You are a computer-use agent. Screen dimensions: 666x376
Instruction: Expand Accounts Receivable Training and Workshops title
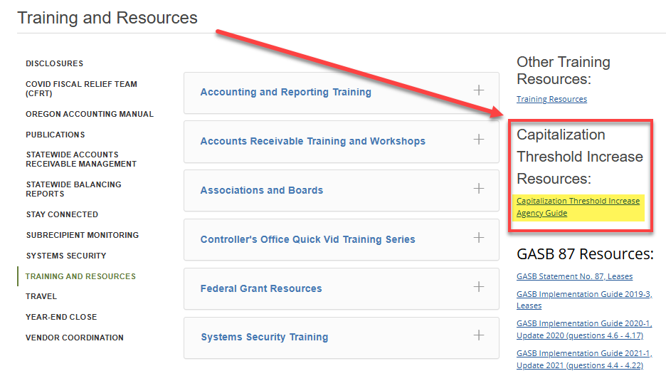click(x=312, y=141)
